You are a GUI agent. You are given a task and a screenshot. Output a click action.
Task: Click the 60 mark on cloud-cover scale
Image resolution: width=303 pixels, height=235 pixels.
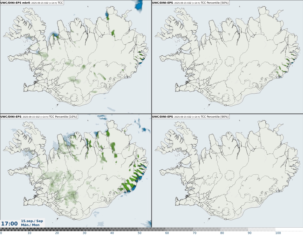coord(167,233)
